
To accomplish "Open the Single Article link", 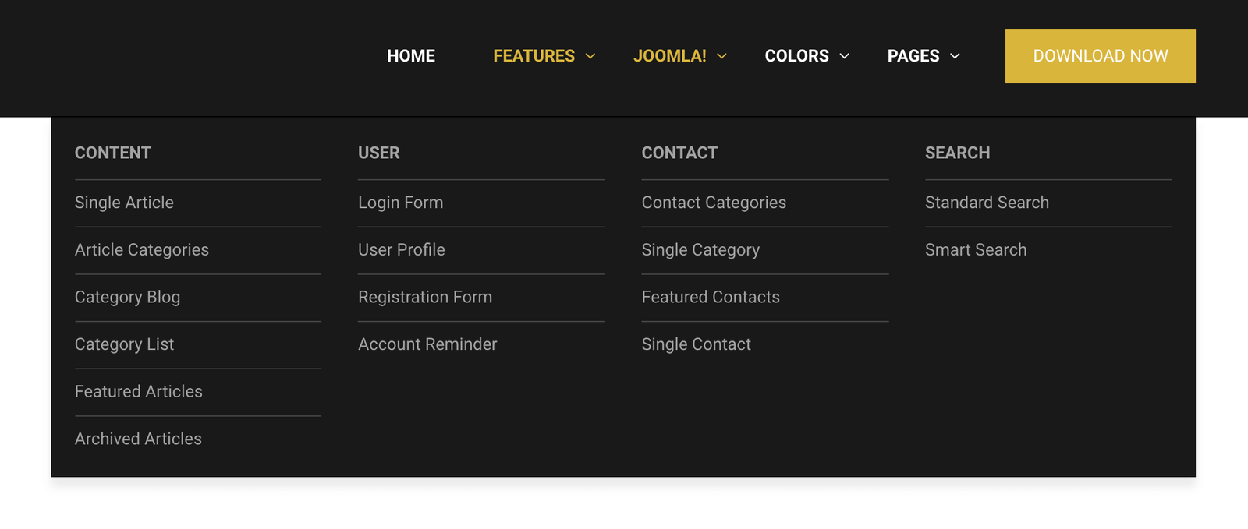I will coord(124,203).
